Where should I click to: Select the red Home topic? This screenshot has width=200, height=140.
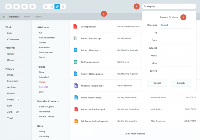(42, 82)
